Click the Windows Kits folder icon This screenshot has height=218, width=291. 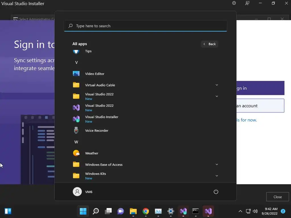[x=76, y=176]
